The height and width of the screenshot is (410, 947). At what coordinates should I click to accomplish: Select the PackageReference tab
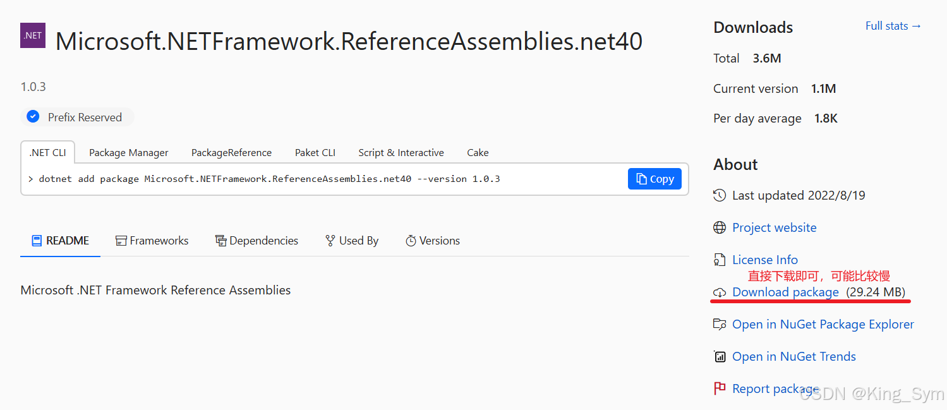click(231, 152)
